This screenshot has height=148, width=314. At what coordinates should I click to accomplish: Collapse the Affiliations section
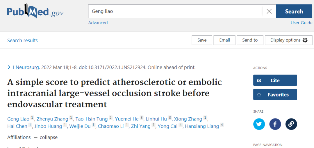tap(46, 137)
